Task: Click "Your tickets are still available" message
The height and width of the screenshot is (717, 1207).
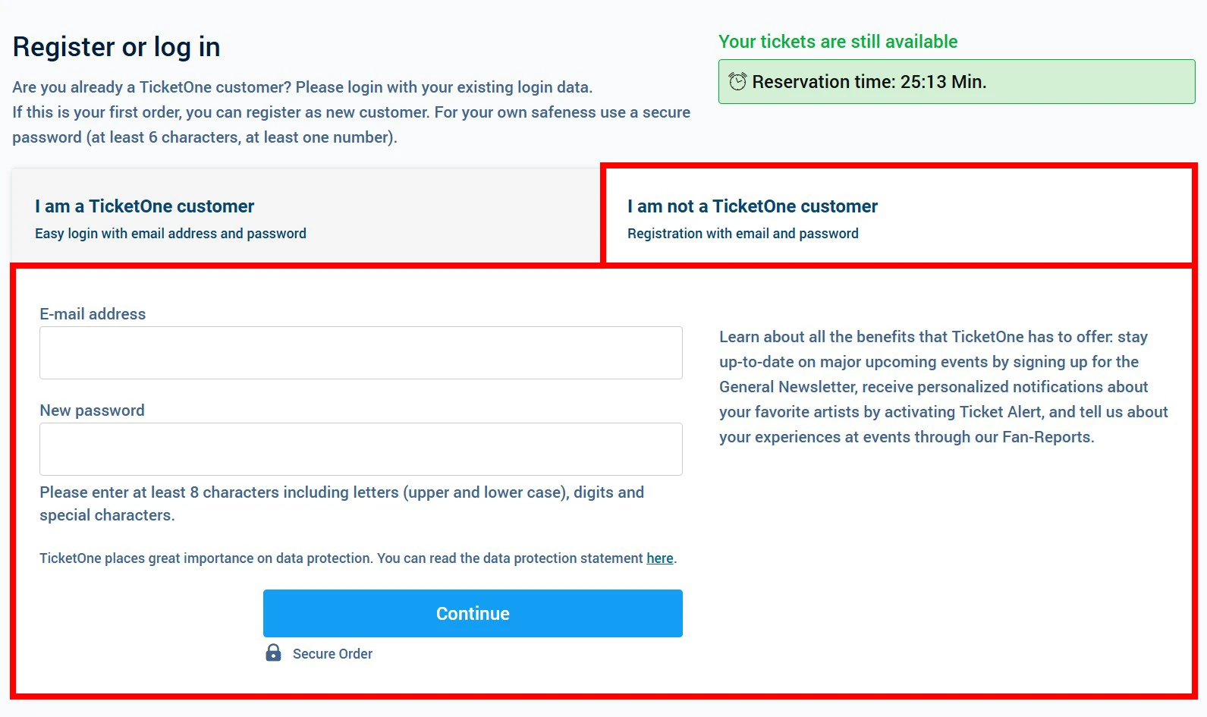Action: (x=838, y=42)
